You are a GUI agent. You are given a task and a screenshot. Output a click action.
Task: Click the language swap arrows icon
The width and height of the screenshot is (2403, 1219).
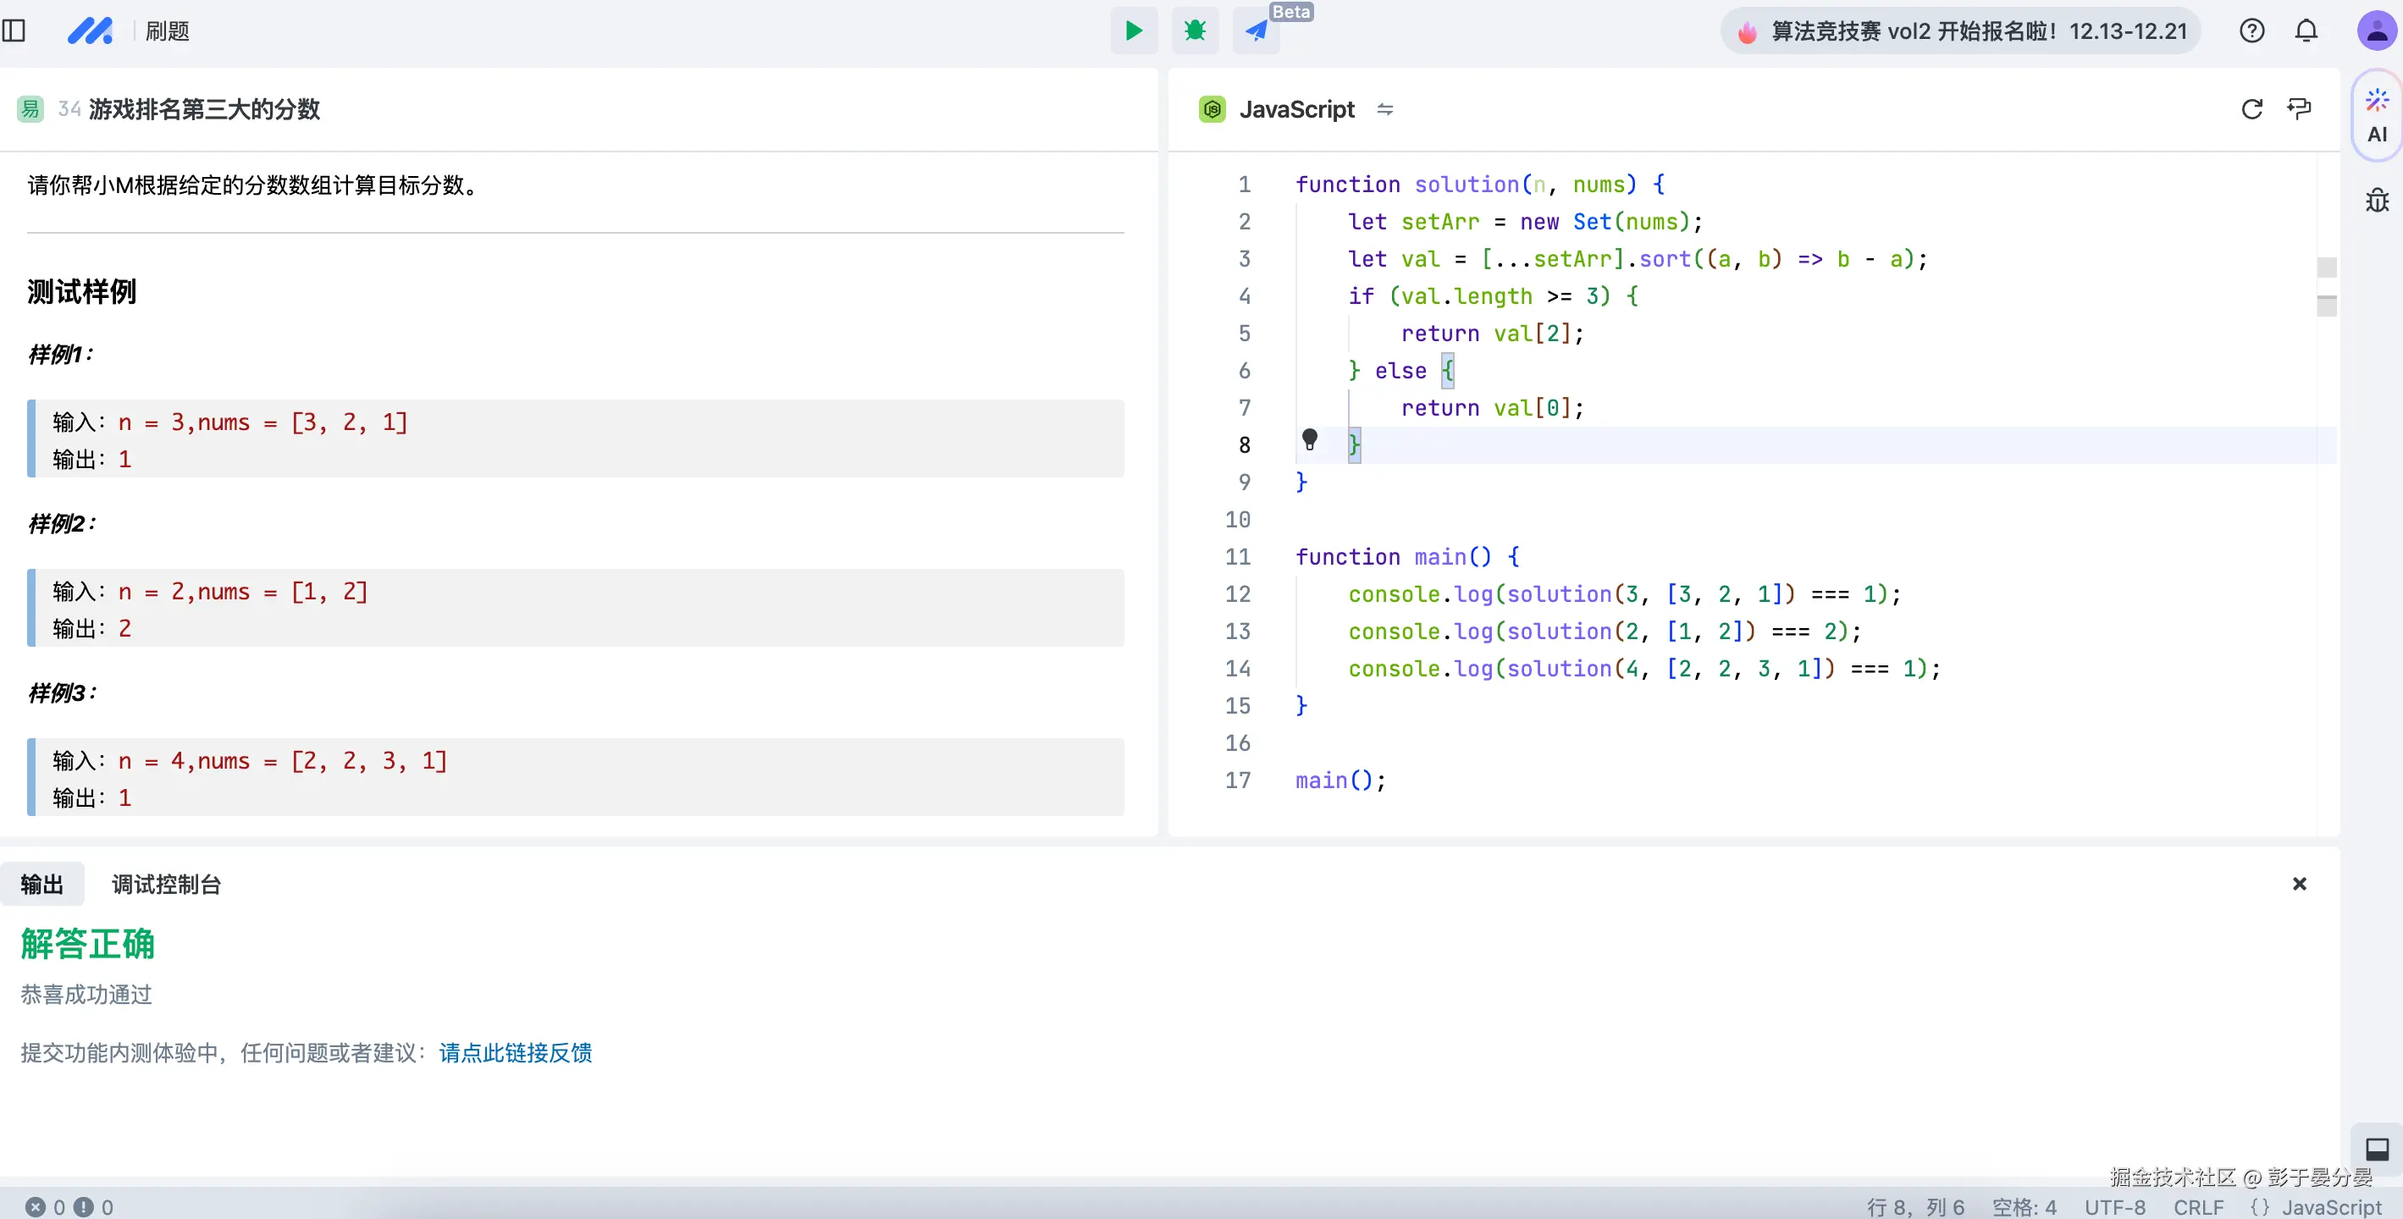1384,109
